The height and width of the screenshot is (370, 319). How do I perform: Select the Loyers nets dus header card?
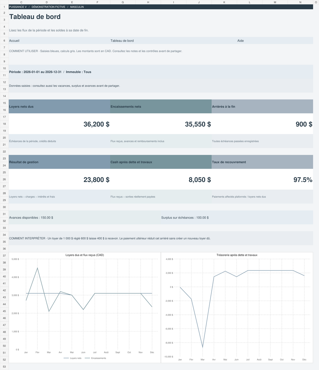pyautogui.click(x=59, y=107)
